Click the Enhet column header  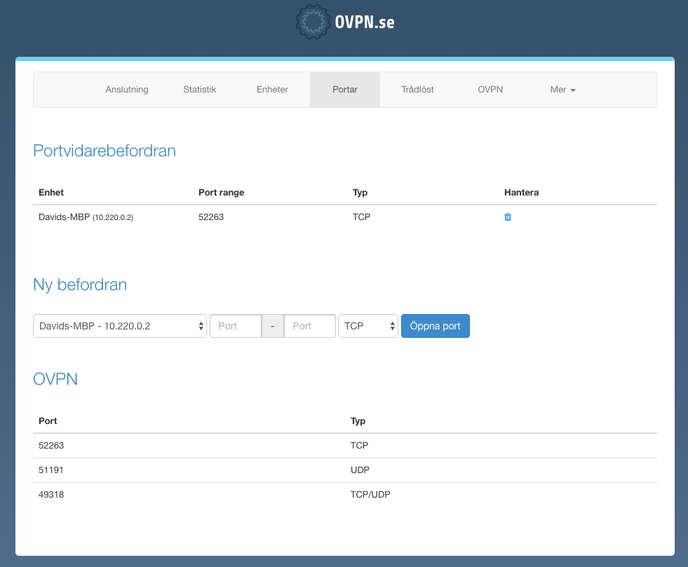51,193
